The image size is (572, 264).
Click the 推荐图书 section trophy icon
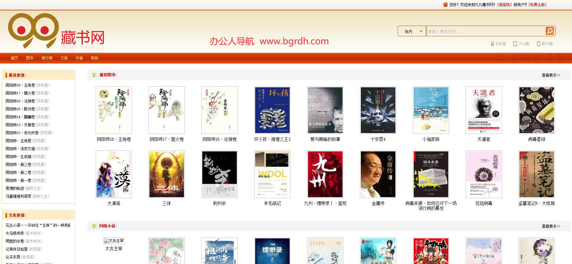pyautogui.click(x=94, y=75)
